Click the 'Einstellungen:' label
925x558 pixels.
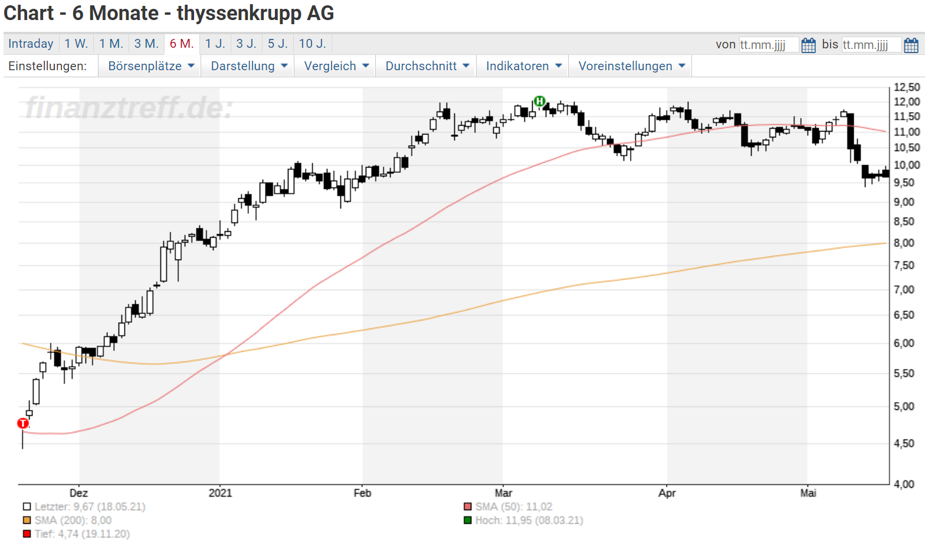(47, 66)
